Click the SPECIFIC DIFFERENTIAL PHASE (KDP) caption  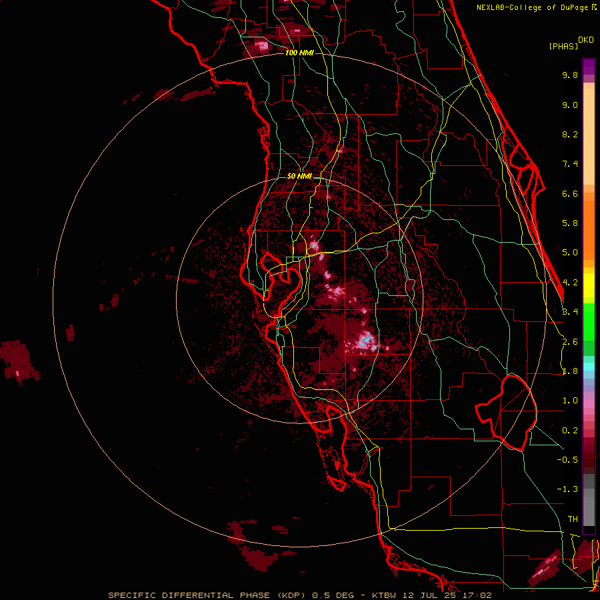pyautogui.click(x=208, y=595)
